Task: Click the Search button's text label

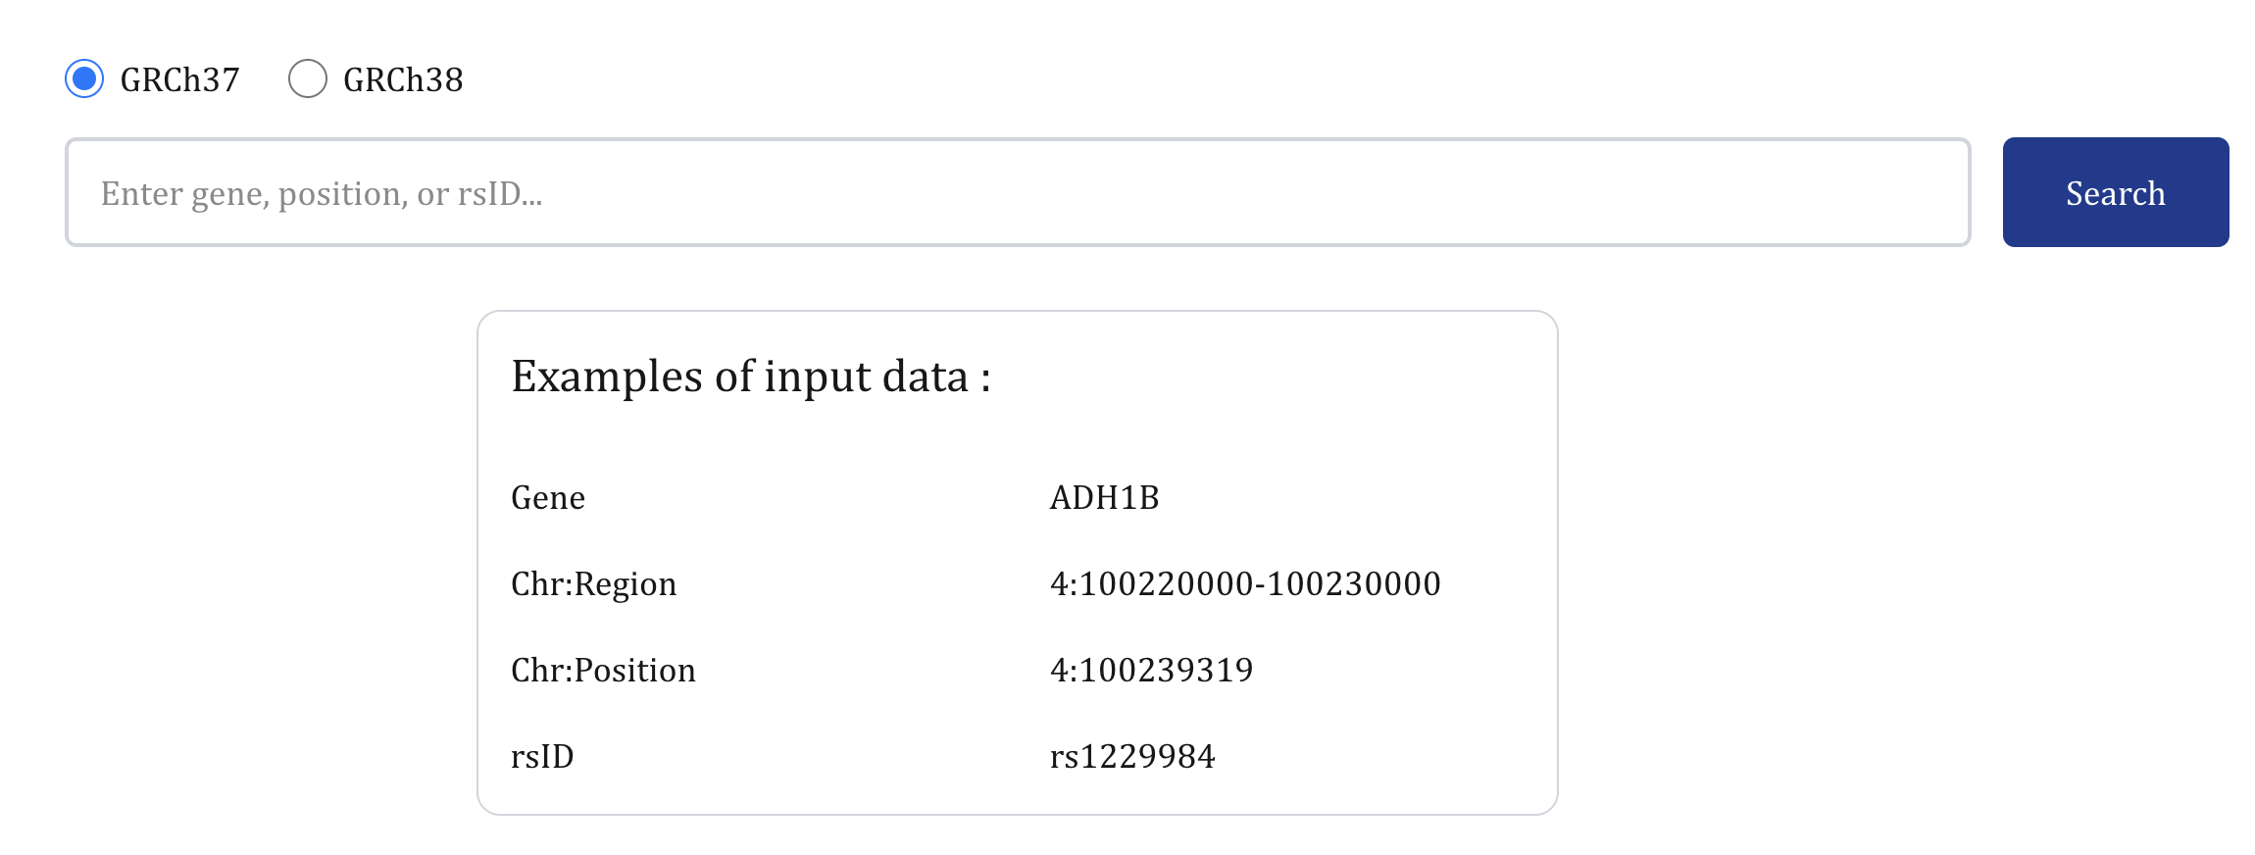Action: [x=2116, y=194]
